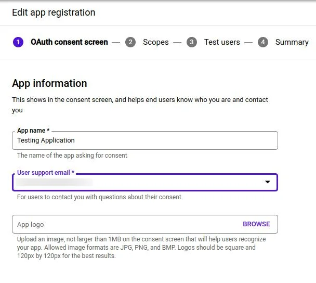Click step 3 circle next to Test users
The width and height of the screenshot is (316, 283).
[x=192, y=42]
